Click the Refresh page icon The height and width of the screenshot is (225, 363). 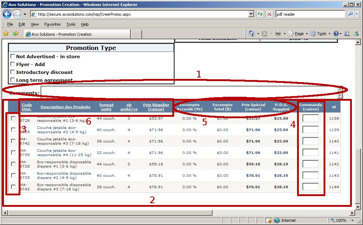(x=260, y=14)
